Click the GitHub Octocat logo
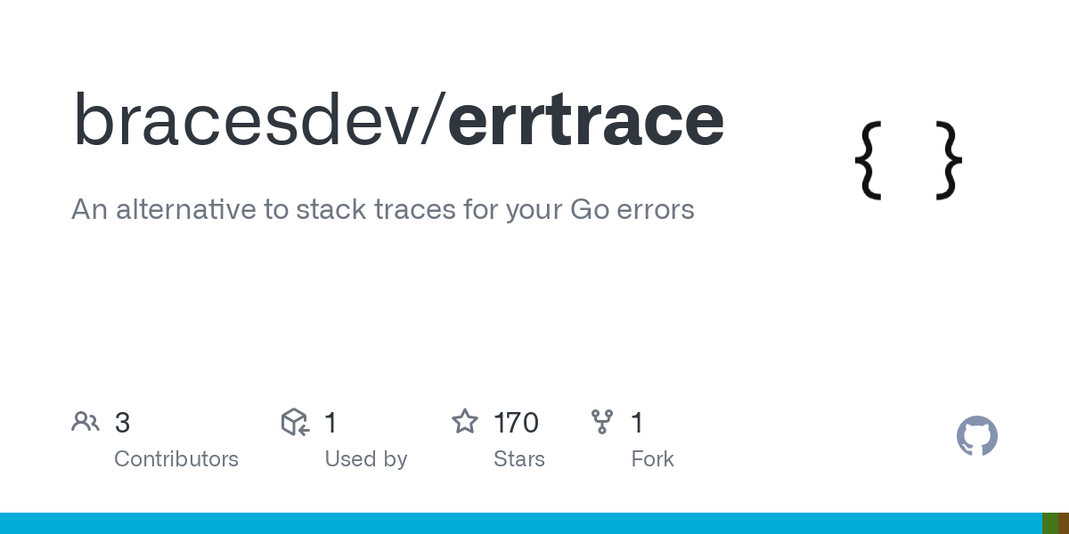 click(977, 436)
